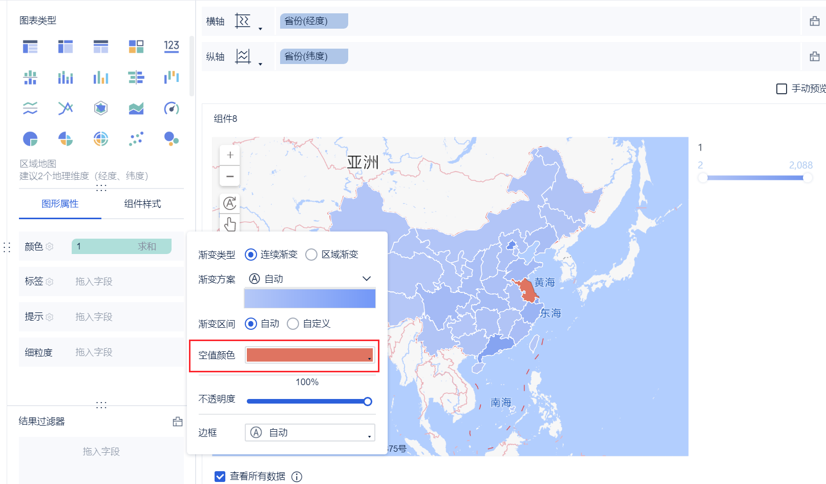Image resolution: width=826 pixels, height=484 pixels.
Task: Click the 组件8 component title
Action: point(225,119)
